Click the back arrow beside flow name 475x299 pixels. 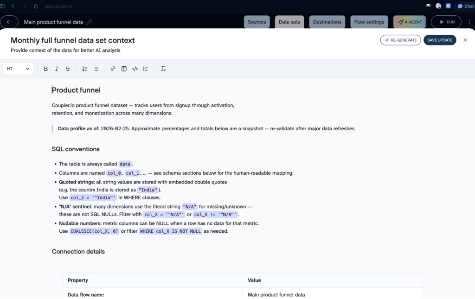9,22
